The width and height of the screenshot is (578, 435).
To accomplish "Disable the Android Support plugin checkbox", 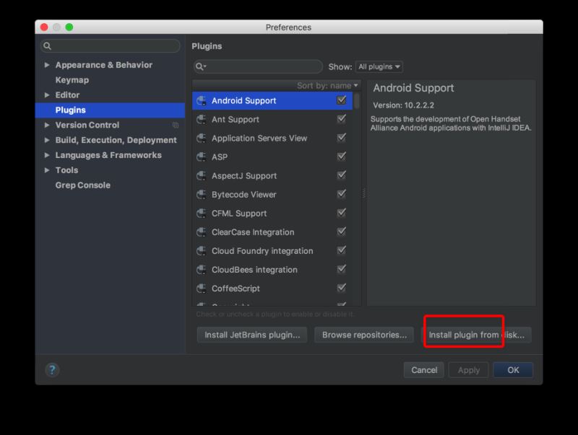I will pos(342,100).
